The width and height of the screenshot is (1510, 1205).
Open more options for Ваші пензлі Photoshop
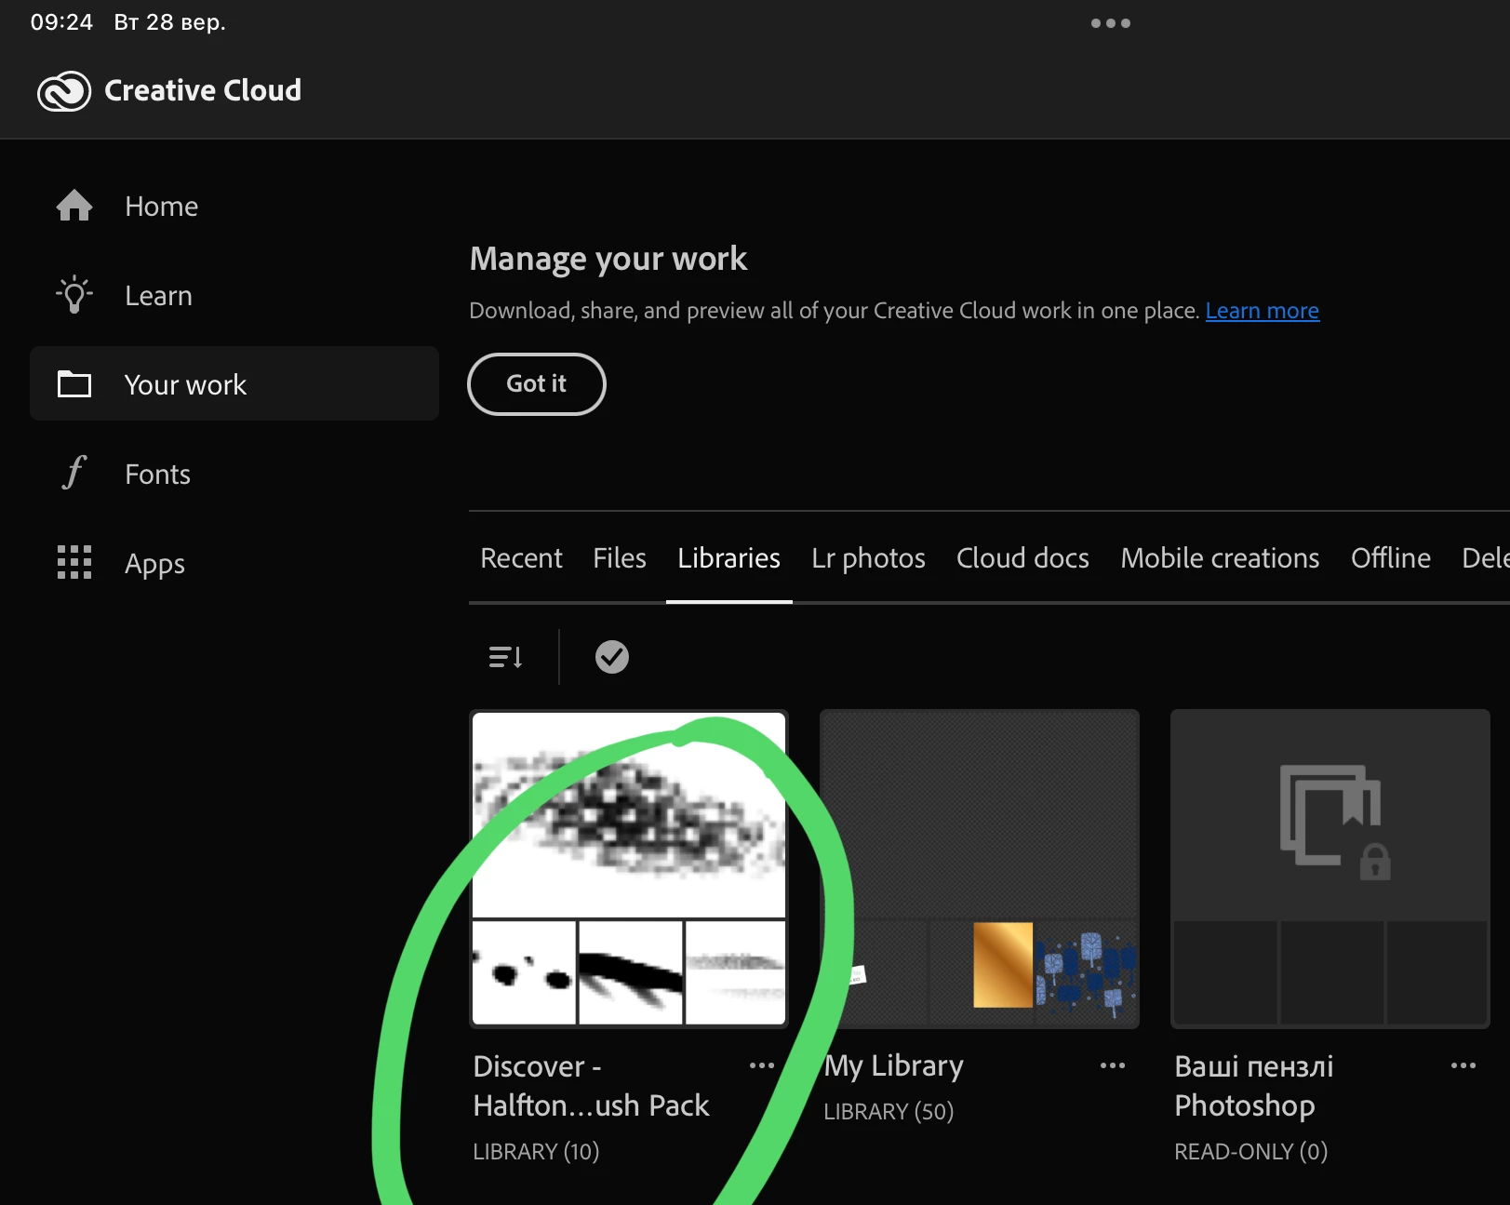1463,1065
